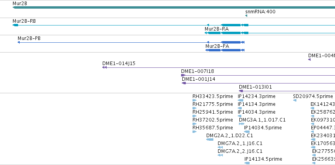Click the DME1-001J14 arrow glyph
Screen dimensions: 335x165
(x=184, y=83)
